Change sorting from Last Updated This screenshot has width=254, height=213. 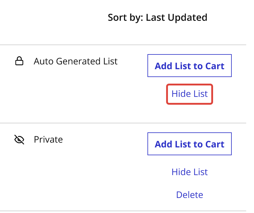(157, 17)
